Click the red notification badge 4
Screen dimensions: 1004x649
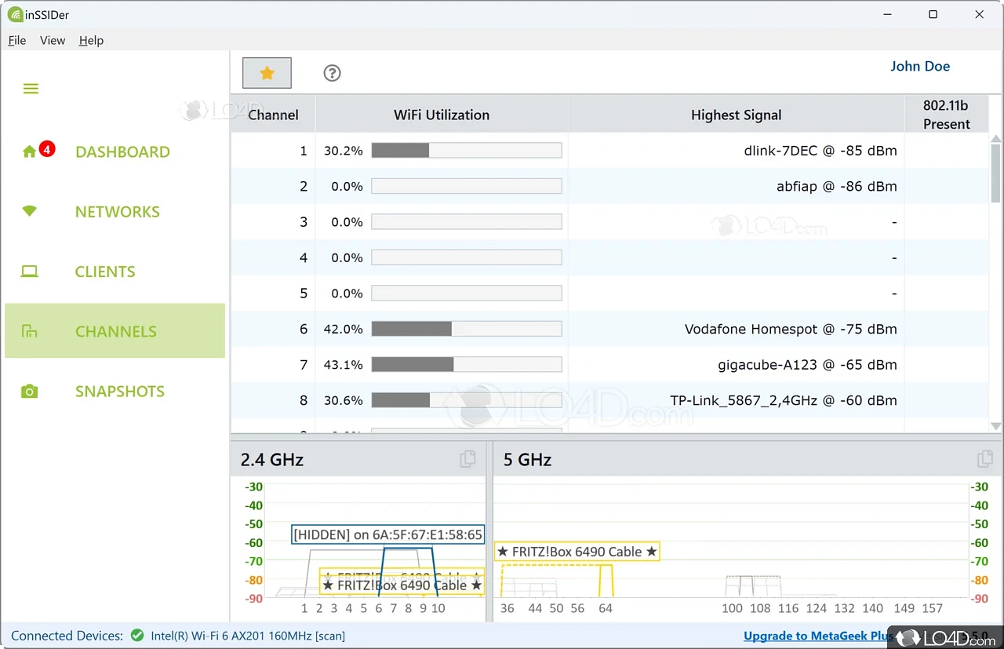pyautogui.click(x=47, y=148)
